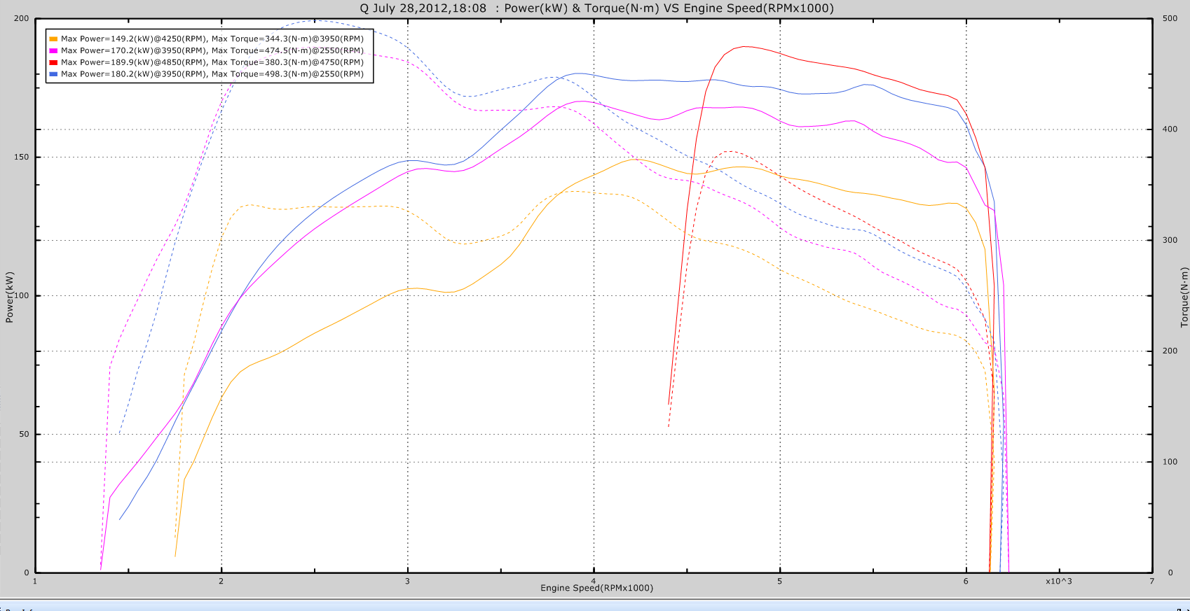Image resolution: width=1190 pixels, height=611 pixels.
Task: Click the red legend color swatch
Action: [x=53, y=63]
